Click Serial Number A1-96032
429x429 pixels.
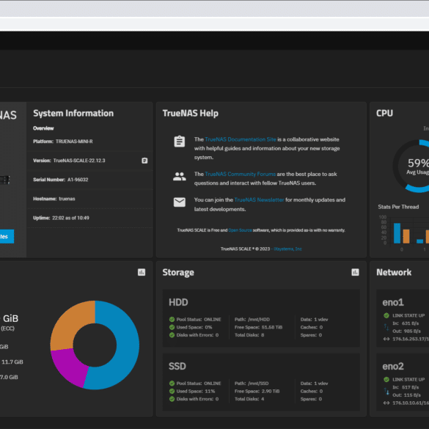78,180
